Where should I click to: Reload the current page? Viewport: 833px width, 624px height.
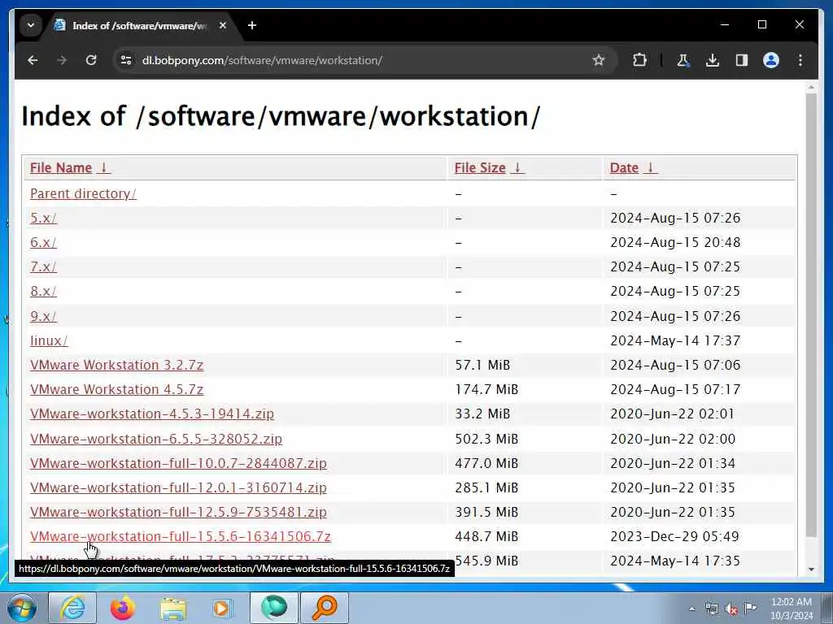pos(91,60)
